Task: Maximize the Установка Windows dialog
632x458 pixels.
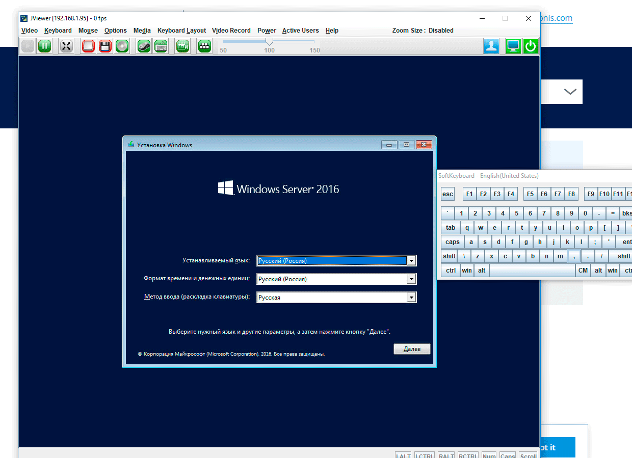Action: pyautogui.click(x=406, y=145)
